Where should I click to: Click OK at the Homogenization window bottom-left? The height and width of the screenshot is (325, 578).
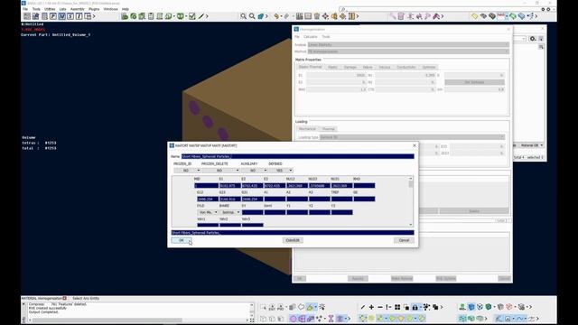pos(300,279)
